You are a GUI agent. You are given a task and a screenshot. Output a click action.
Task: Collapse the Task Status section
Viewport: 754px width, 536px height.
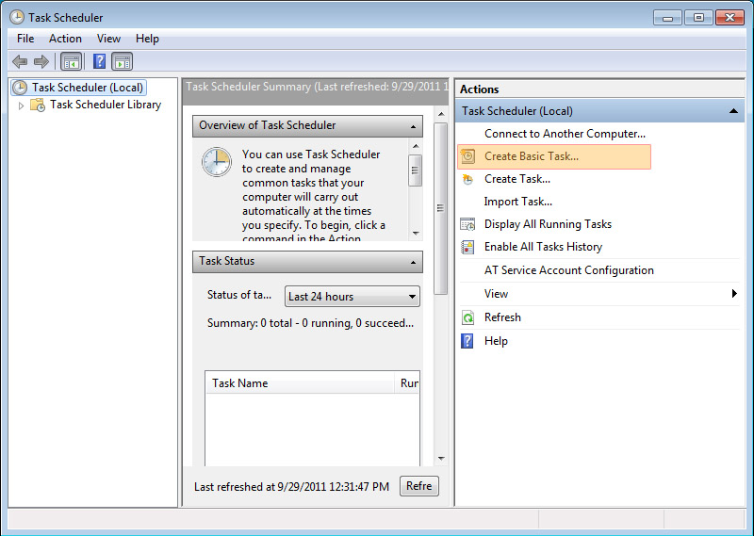coord(413,262)
